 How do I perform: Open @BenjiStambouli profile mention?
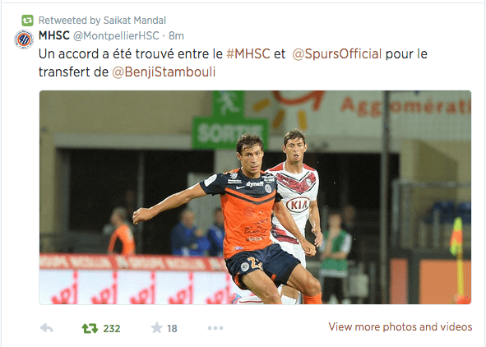point(164,72)
